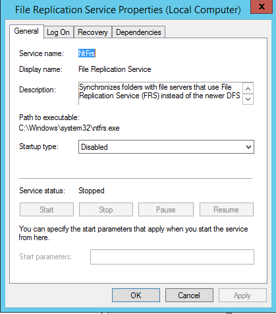Click the Start parameters text field
Viewport: 276px width, 314px height.
click(172, 257)
